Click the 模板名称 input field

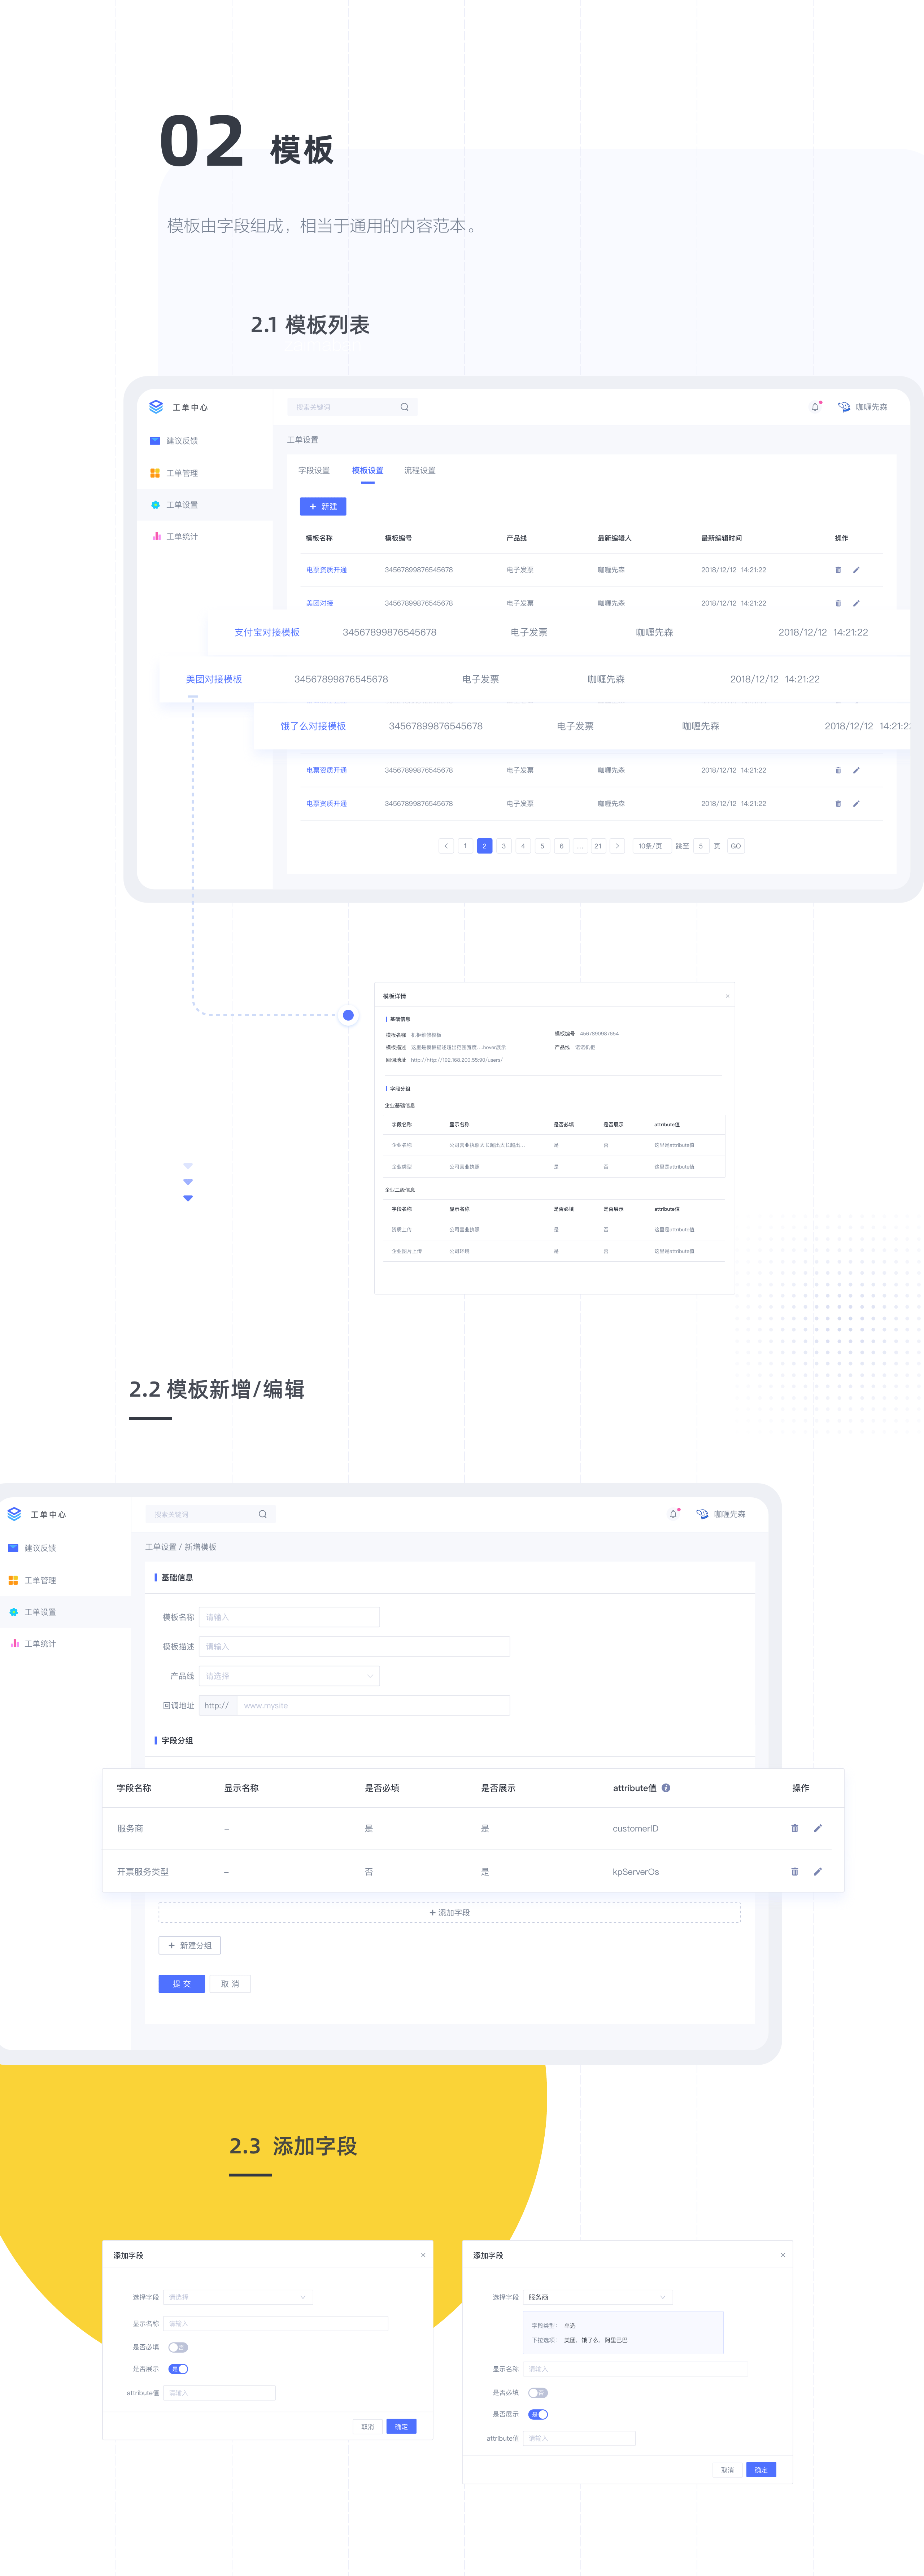pos(290,1617)
